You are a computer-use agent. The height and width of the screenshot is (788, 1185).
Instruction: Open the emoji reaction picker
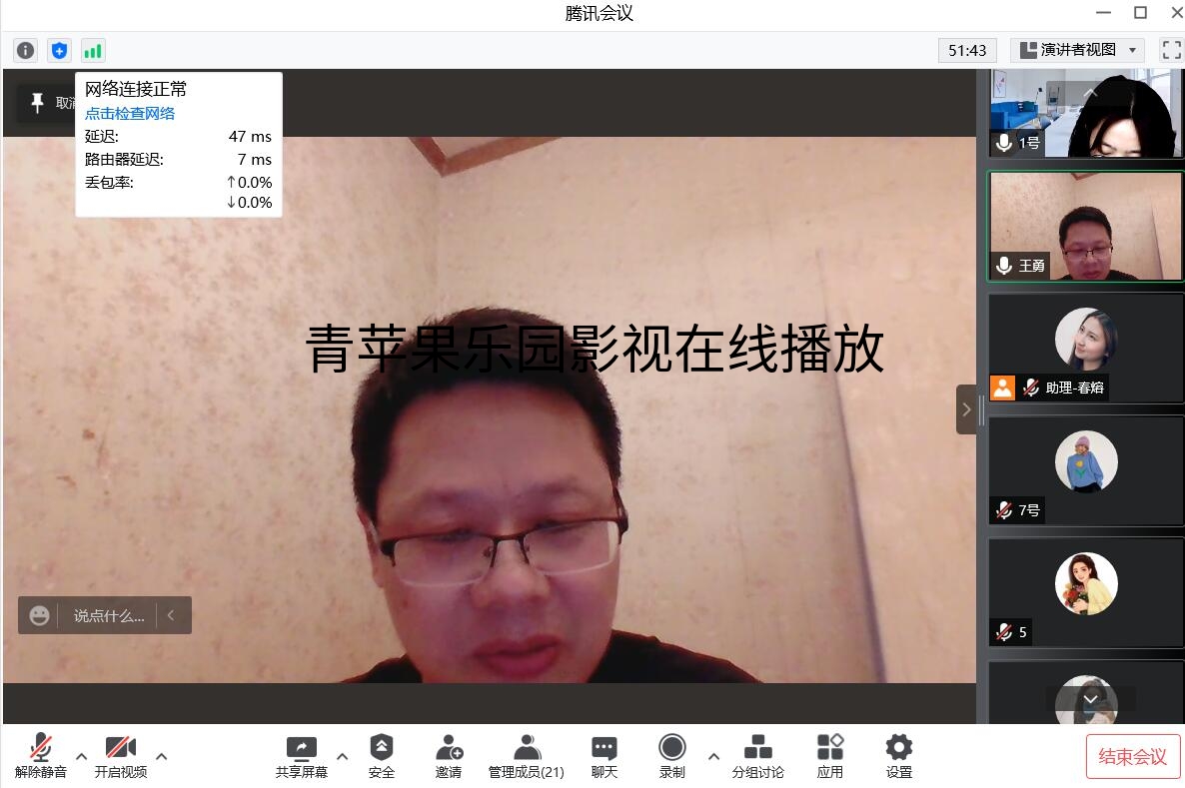39,615
